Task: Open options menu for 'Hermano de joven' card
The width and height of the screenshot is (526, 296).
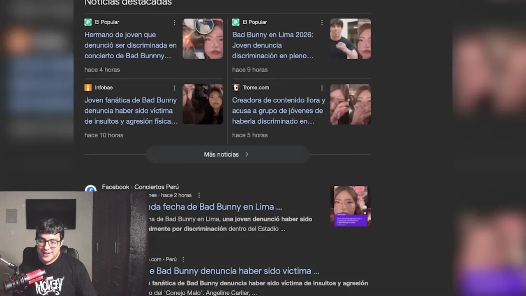Action: (174, 22)
